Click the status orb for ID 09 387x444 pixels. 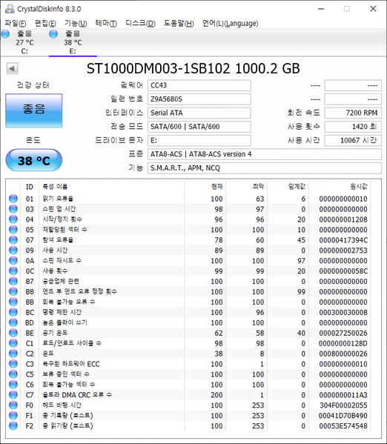pos(13,251)
